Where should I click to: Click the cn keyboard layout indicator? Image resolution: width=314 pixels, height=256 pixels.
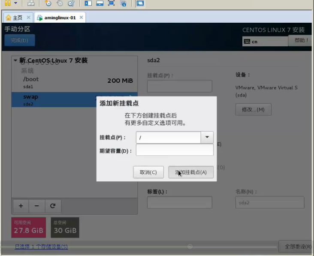click(x=265, y=42)
